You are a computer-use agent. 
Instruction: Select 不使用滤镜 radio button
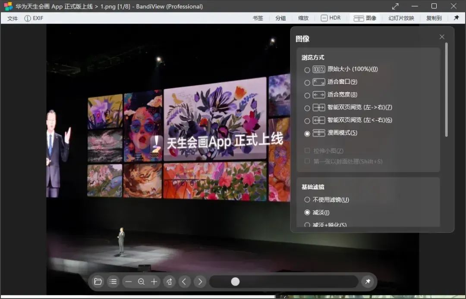click(307, 199)
